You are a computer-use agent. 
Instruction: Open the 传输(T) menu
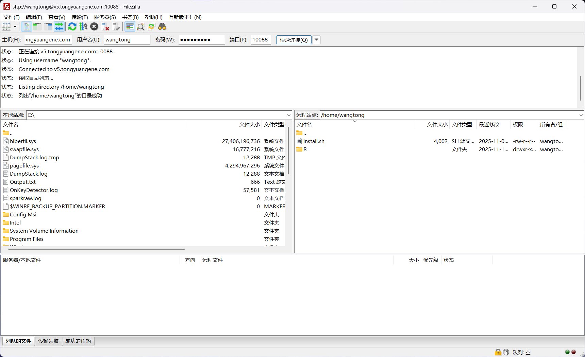[80, 17]
